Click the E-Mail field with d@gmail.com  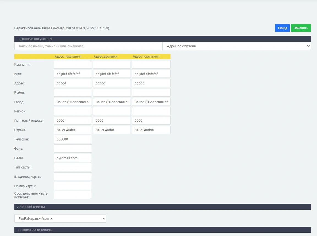[73, 158]
